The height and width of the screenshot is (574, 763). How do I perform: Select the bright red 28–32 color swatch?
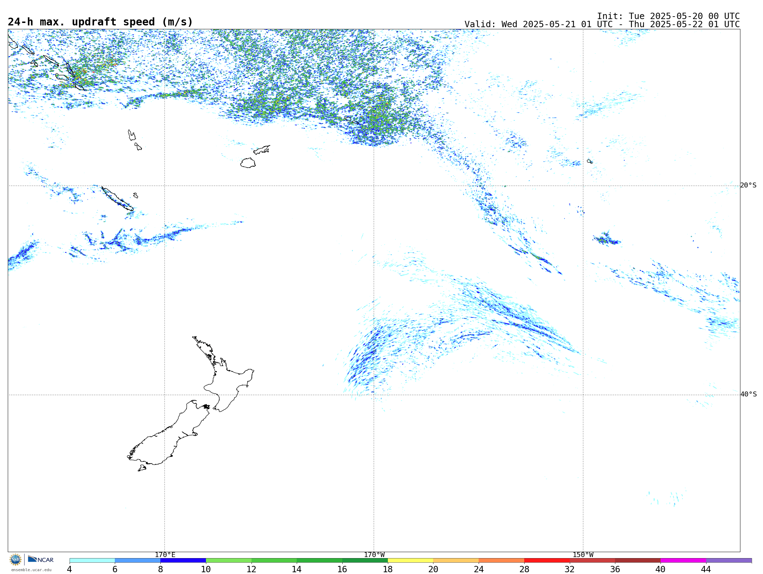coord(547,561)
